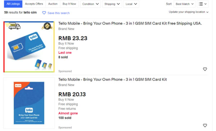Switch to the Accepts Offers tab
Viewport: 216px width, 131px height.
pos(34,4)
